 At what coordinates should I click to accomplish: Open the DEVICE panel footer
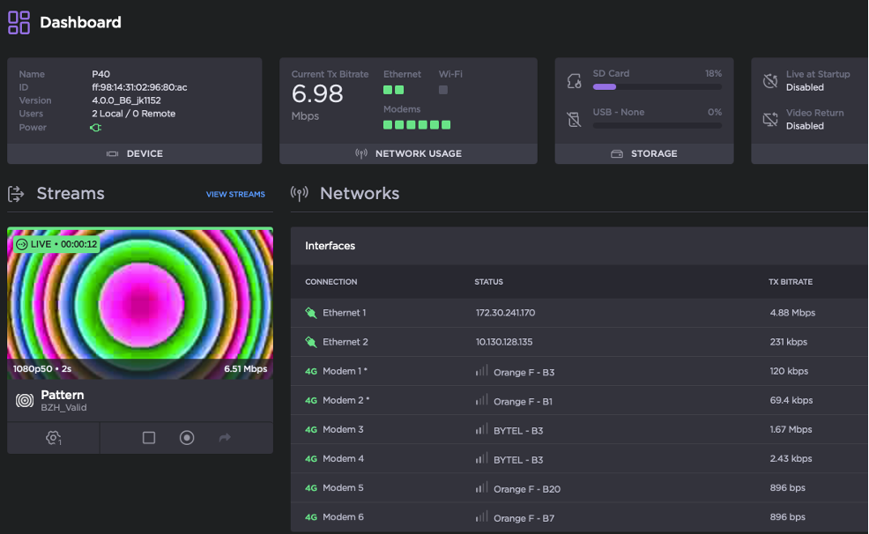(x=135, y=153)
